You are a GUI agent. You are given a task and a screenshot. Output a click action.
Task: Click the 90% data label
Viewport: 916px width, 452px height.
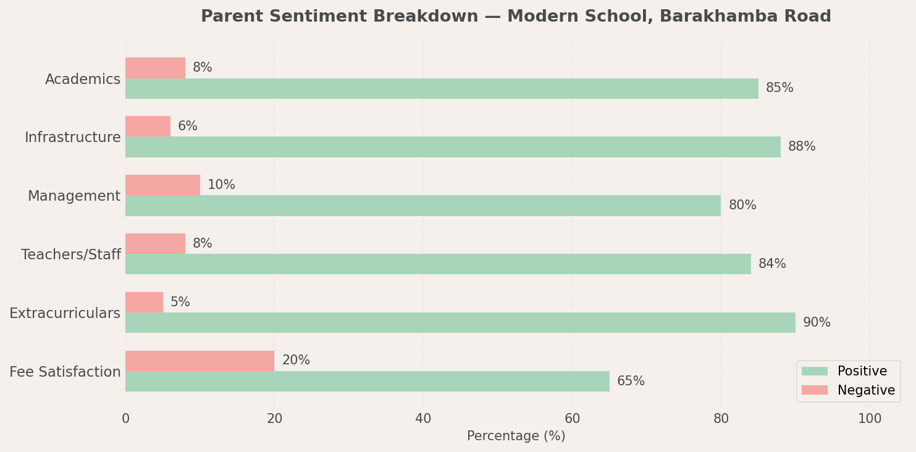(x=817, y=322)
